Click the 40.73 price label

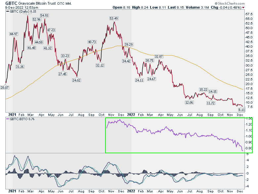point(92,42)
